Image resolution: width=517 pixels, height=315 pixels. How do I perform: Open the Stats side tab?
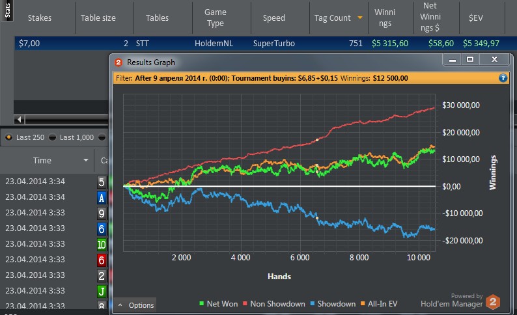[7, 10]
